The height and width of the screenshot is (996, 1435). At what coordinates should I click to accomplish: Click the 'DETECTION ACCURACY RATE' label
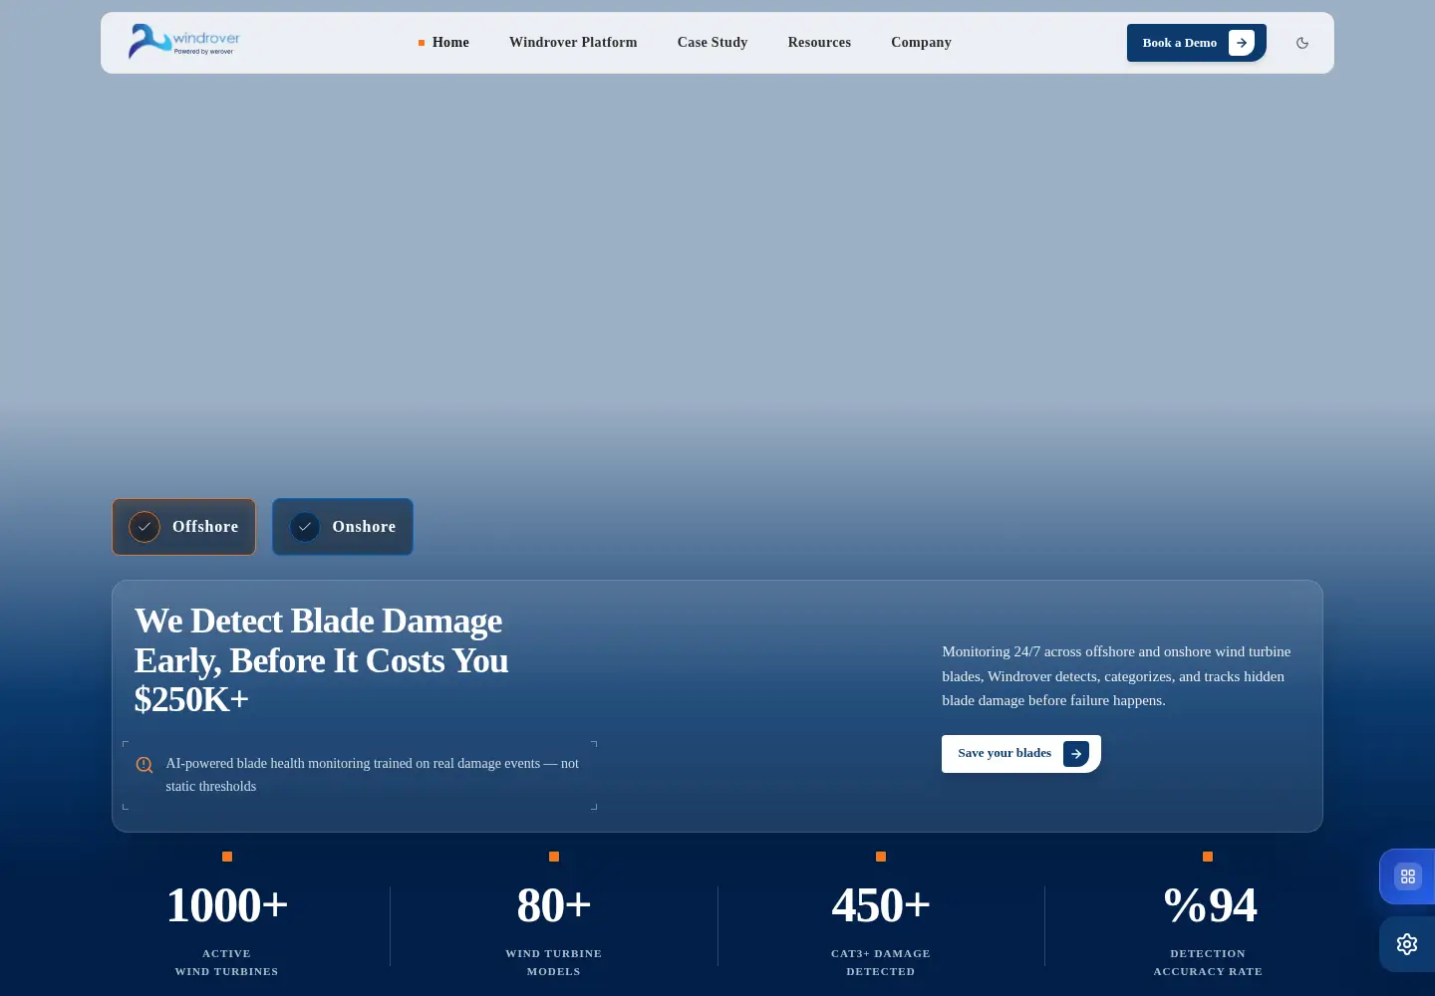tap(1208, 962)
